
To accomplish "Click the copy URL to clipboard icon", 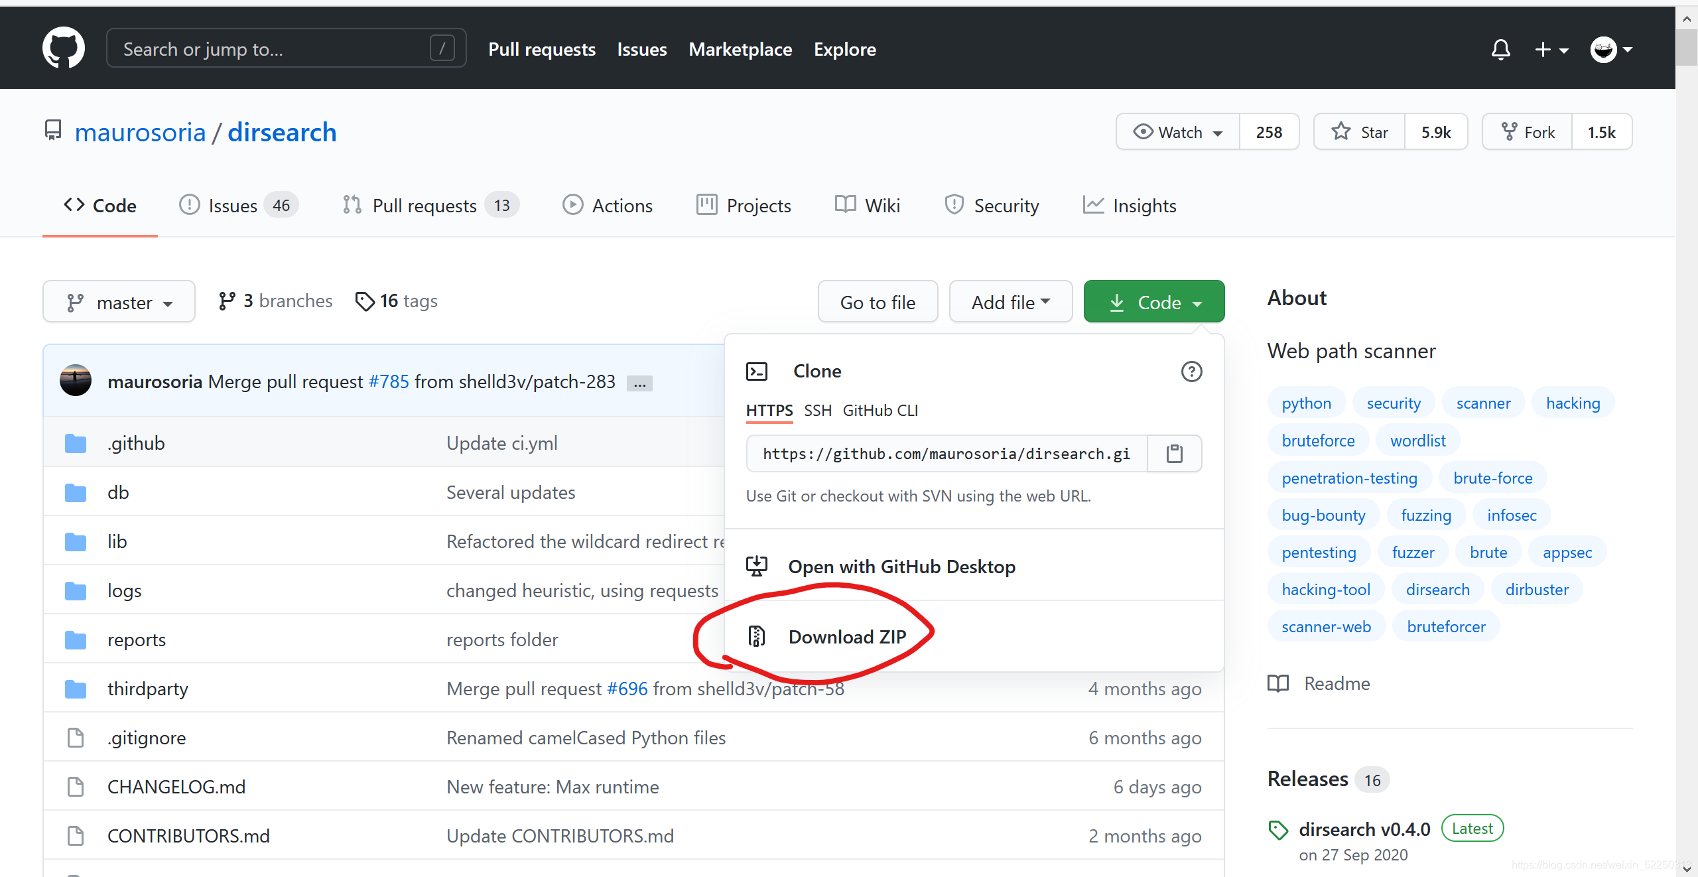I will 1174,453.
